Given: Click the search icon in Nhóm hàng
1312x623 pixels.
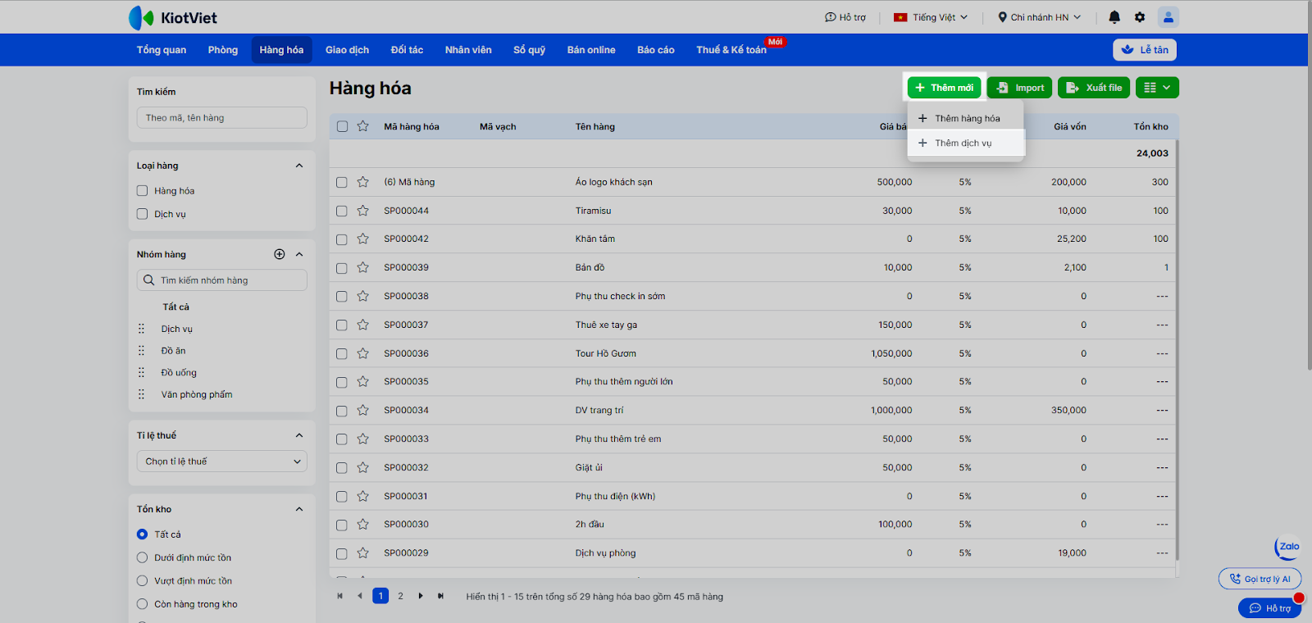Looking at the screenshot, I should coord(148,280).
